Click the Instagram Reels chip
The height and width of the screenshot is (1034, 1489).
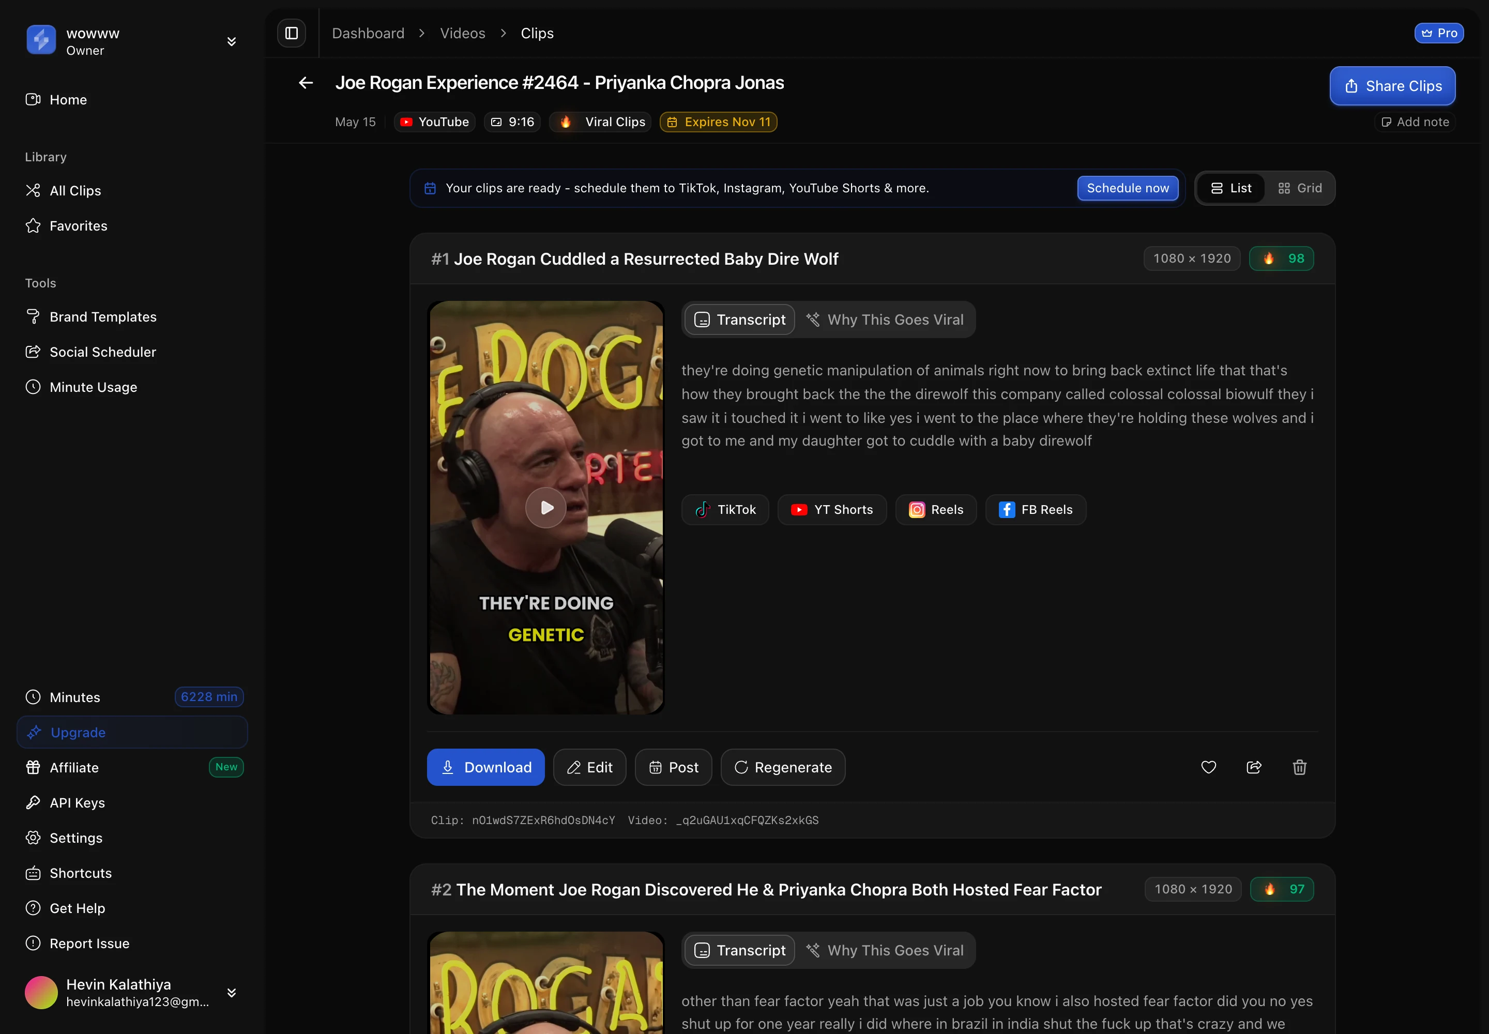point(936,510)
